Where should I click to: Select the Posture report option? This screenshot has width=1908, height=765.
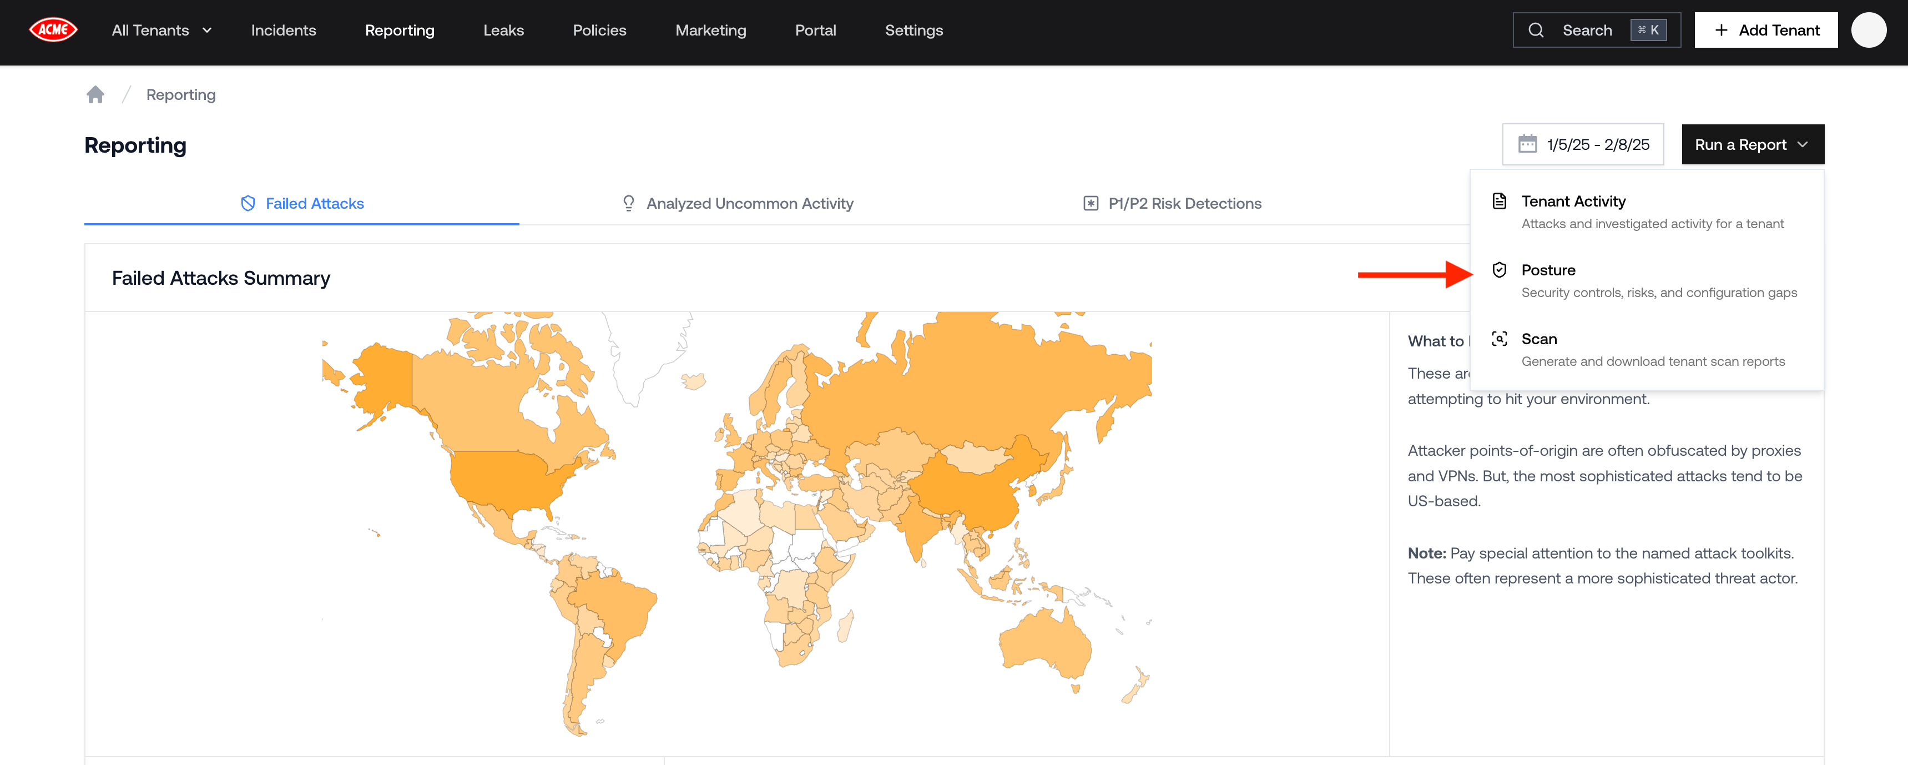1647,280
